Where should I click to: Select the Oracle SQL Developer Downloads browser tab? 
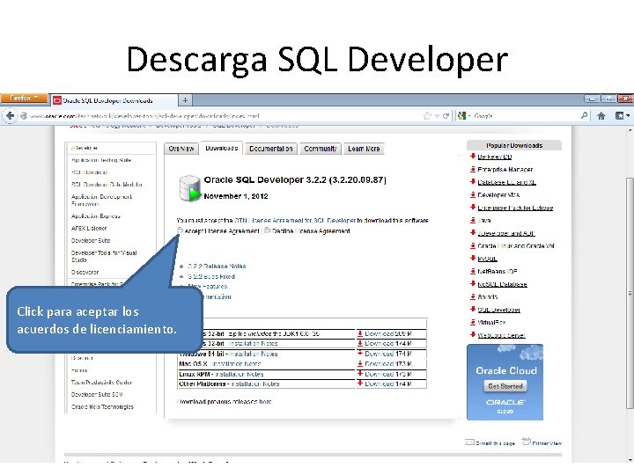point(114,100)
